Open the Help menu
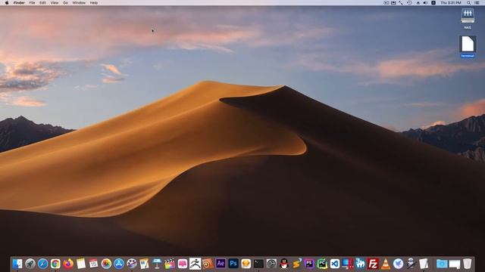This screenshot has height=272, width=485. (94, 3)
